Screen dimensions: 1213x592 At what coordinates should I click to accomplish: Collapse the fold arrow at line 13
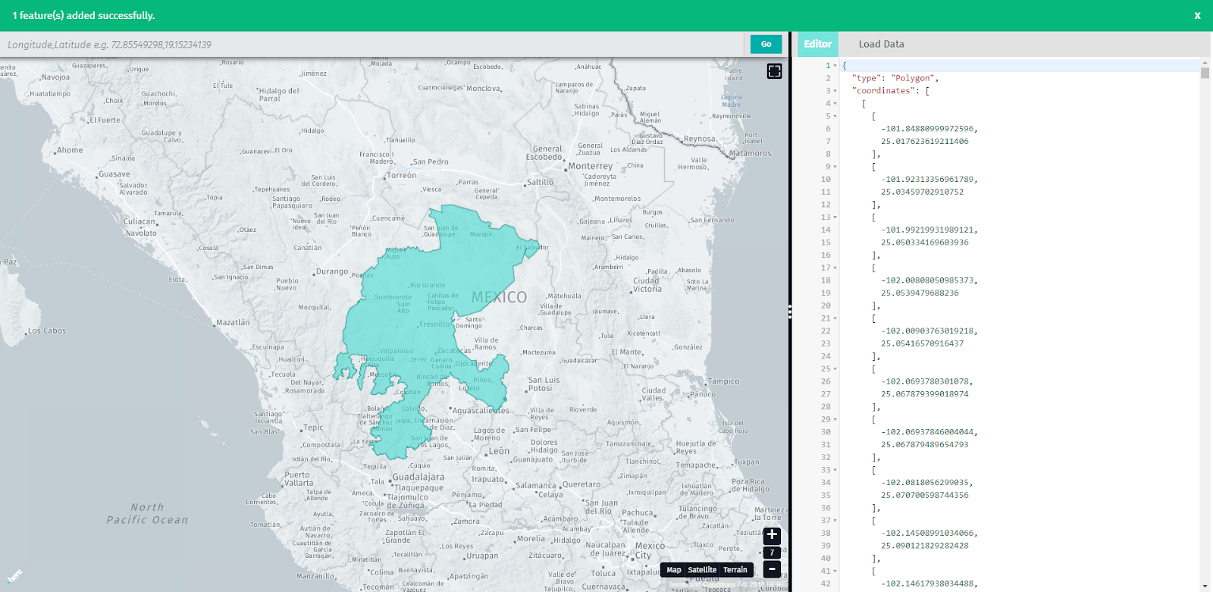tap(835, 218)
